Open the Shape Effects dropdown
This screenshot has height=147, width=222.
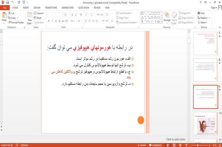point(186,22)
